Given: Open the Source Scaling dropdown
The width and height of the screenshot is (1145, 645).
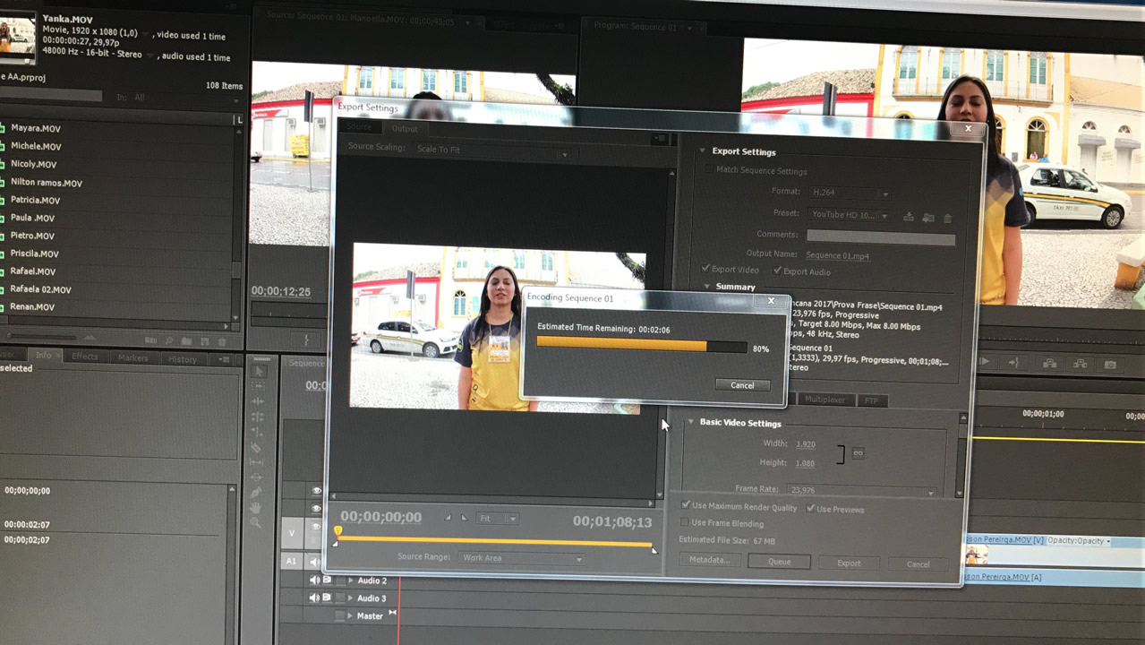Looking at the screenshot, I should click(492, 150).
